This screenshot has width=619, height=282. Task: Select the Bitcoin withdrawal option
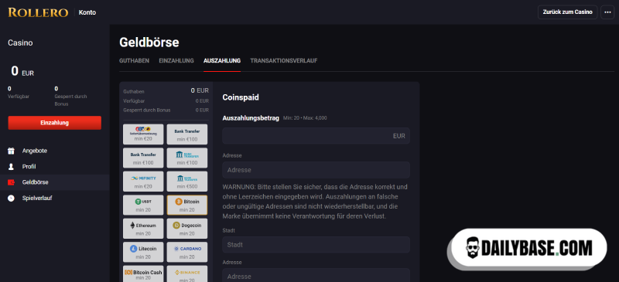tap(187, 205)
